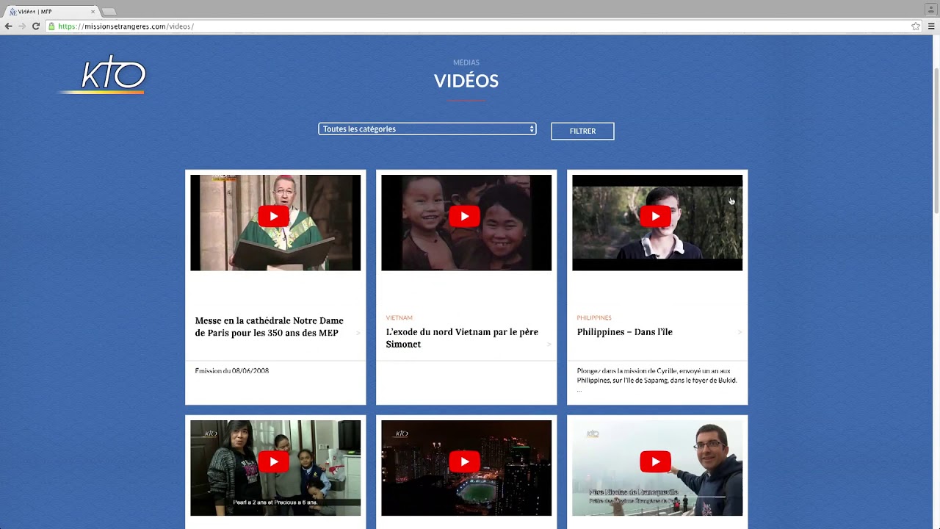Viewport: 940px width, 529px height.
Task: Open Chrome menu (three lines icon)
Action: click(x=931, y=26)
